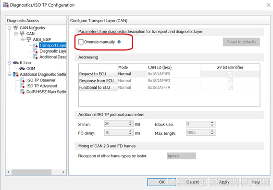
Task: Click the OK button
Action: pos(162,182)
